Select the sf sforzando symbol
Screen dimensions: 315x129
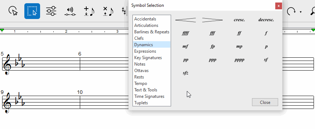[x=266, y=59]
